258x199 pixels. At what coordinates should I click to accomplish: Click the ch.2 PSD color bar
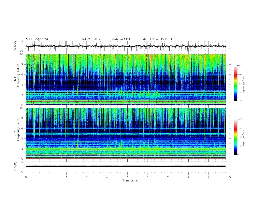click(x=236, y=137)
